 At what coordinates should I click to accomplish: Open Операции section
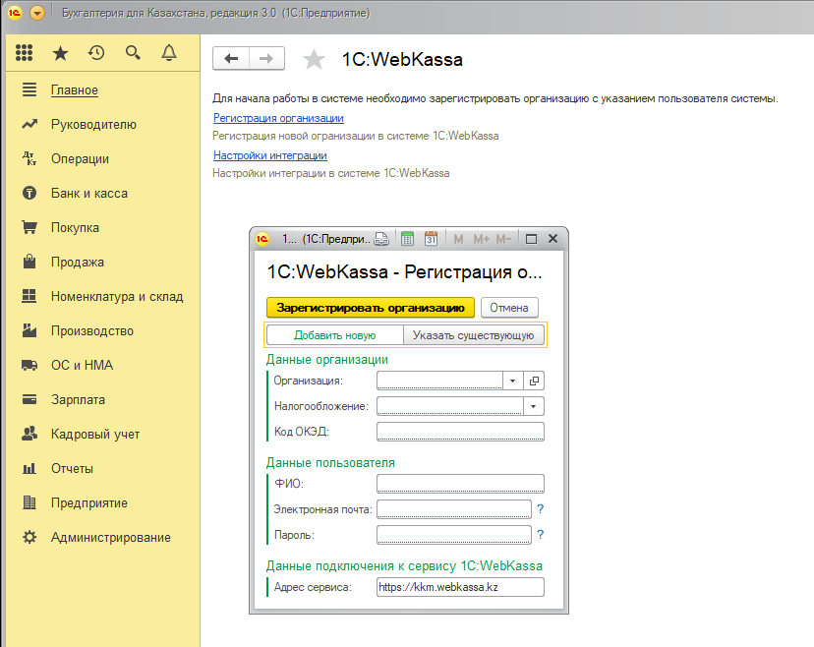coord(80,159)
